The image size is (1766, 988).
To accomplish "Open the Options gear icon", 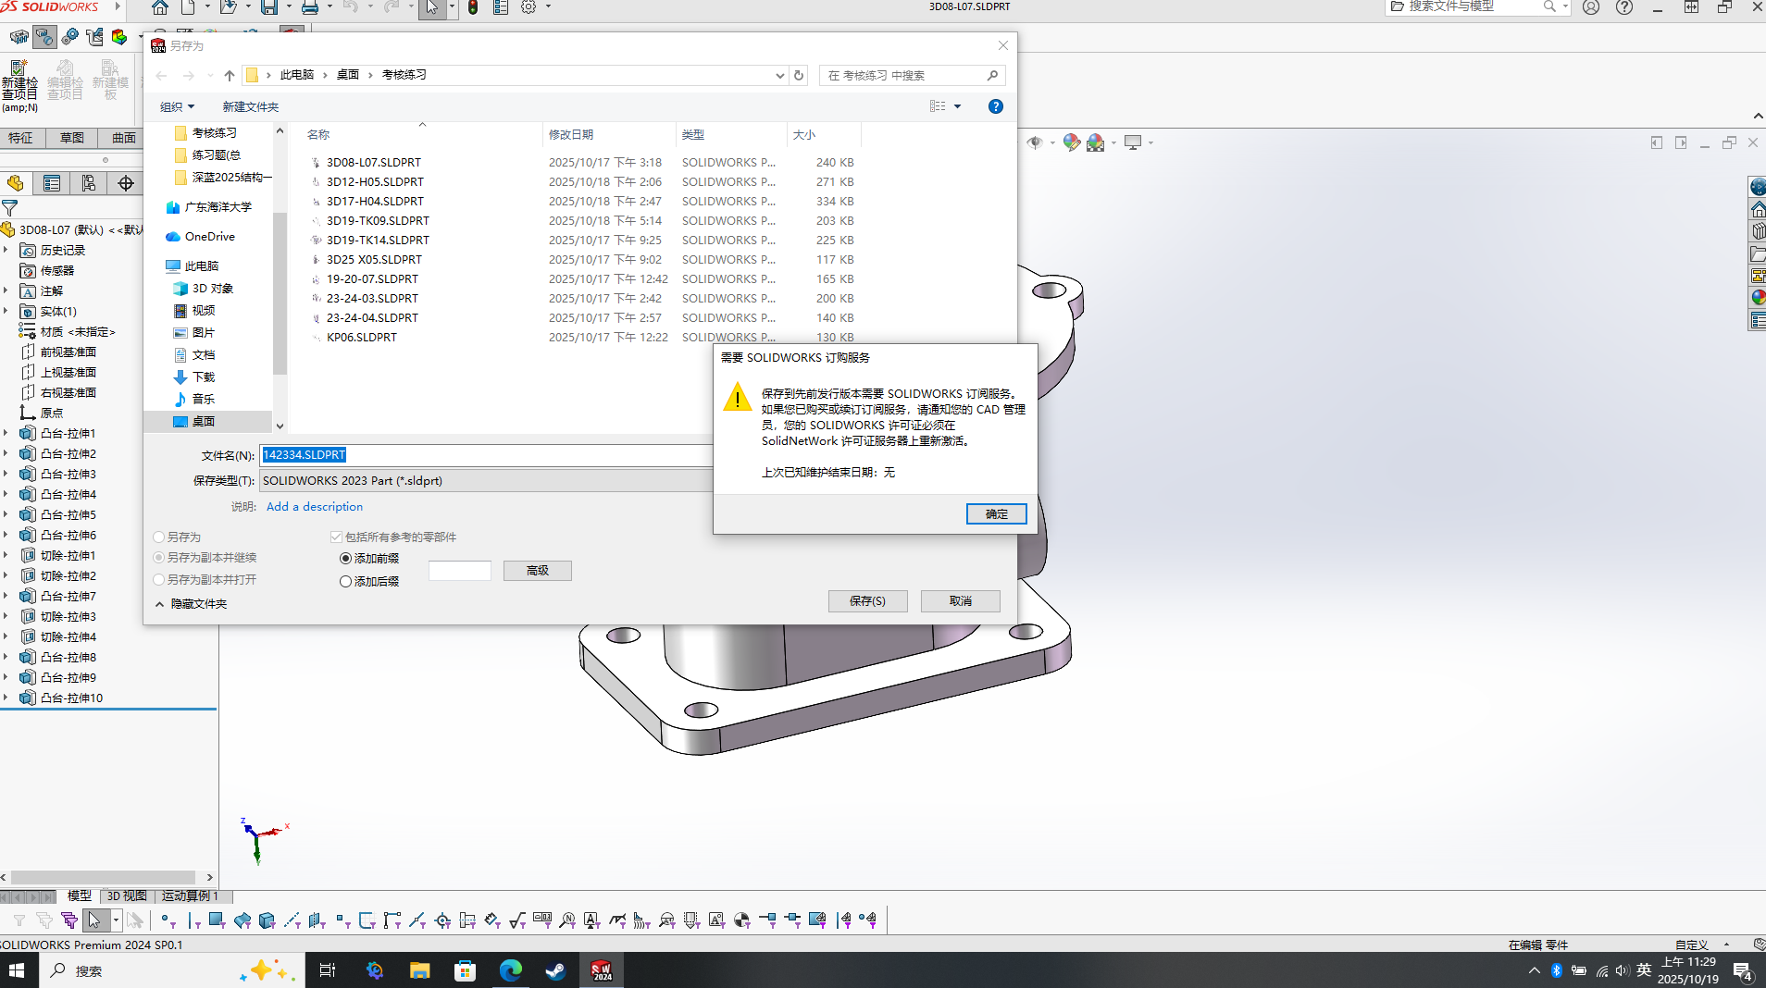I will click(529, 7).
